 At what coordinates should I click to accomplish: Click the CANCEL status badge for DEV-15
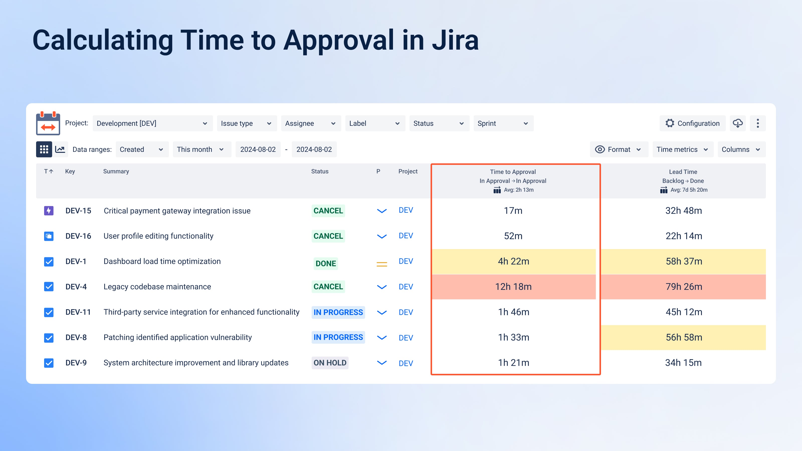coord(328,211)
